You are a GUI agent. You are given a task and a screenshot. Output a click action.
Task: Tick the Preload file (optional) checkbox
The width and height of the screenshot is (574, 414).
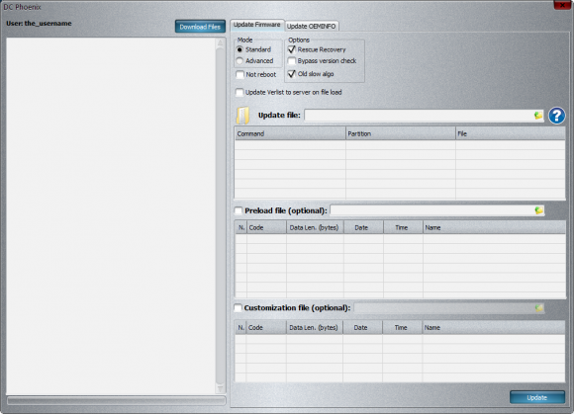click(239, 210)
